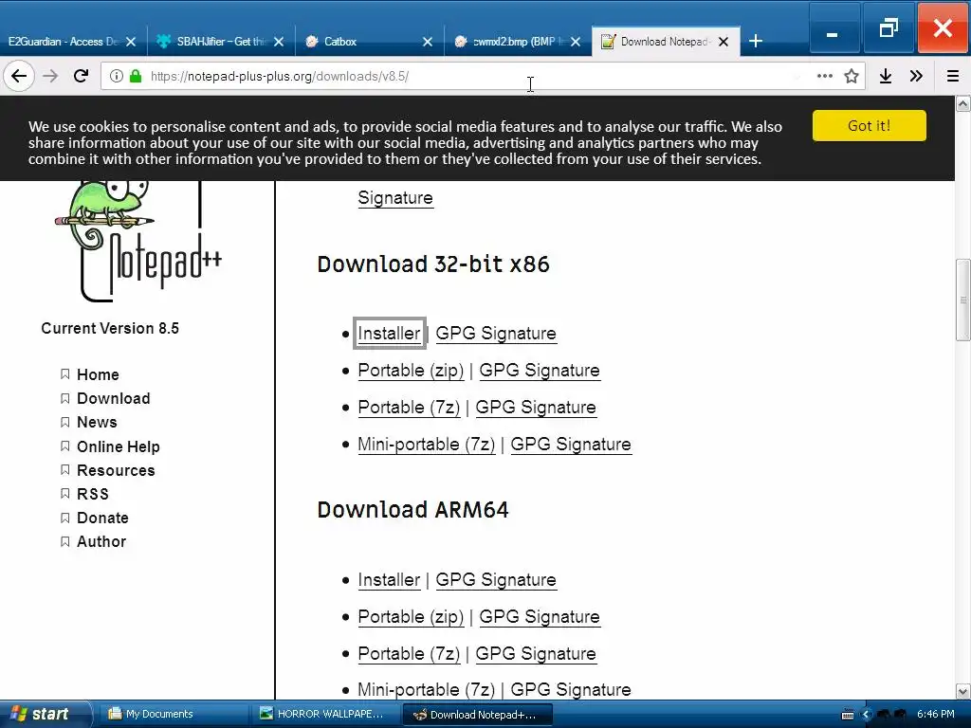Click the page scrollbar down arrow

963,691
